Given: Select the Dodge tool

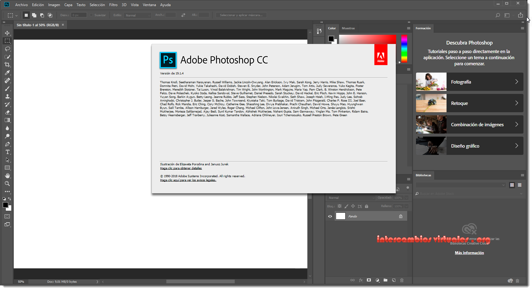Looking at the screenshot, I should click(x=7, y=136).
